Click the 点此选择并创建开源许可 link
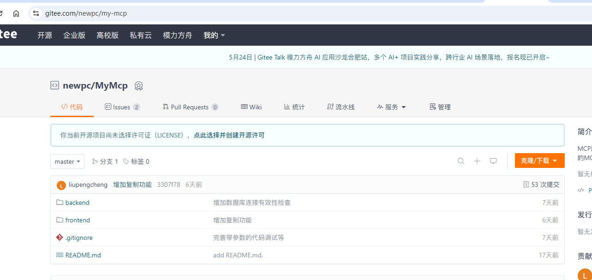Viewport: 592px width, 280px height. 229,135
